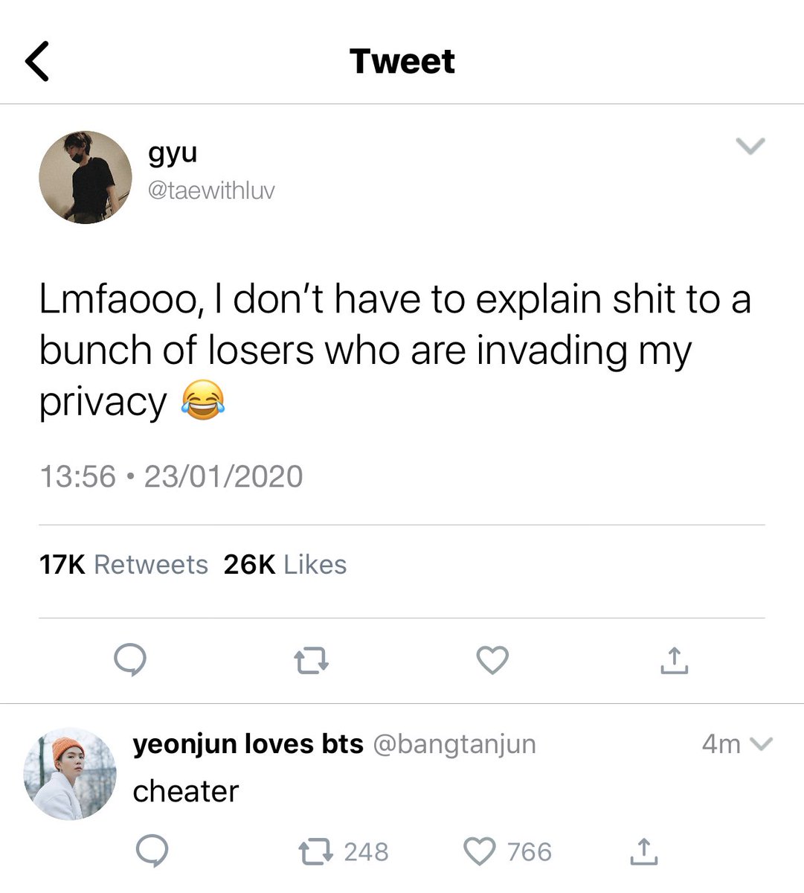Open yeonjun loves bts avatar
Viewport: 804px width, 893px height.
click(x=70, y=774)
